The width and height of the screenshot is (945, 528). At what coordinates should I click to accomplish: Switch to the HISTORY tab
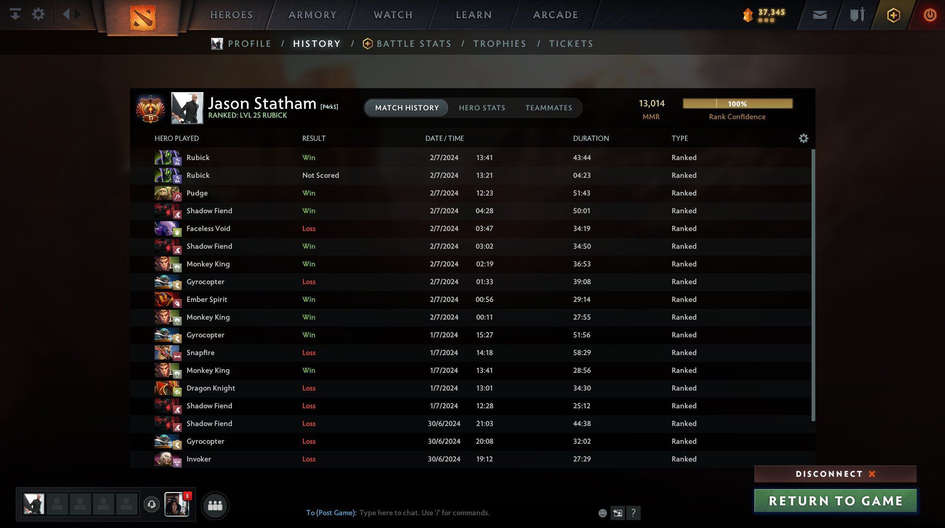pos(317,44)
